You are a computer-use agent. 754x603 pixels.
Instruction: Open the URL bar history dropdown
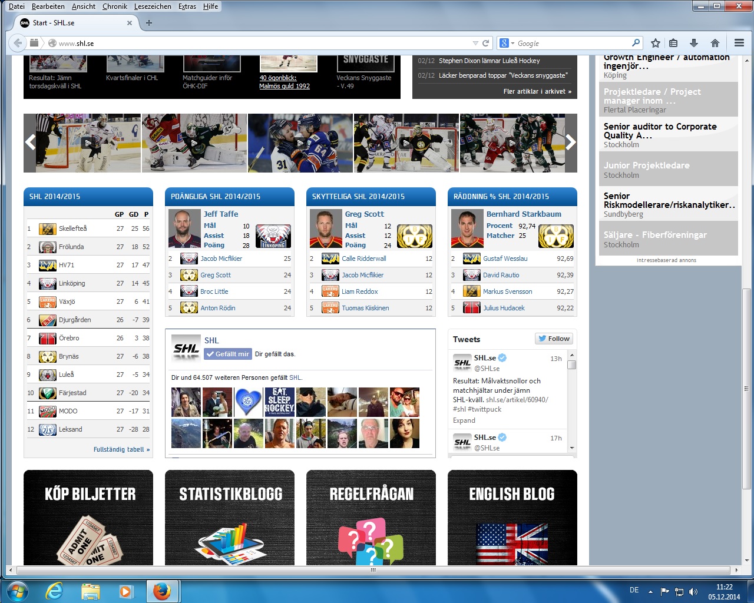click(475, 43)
